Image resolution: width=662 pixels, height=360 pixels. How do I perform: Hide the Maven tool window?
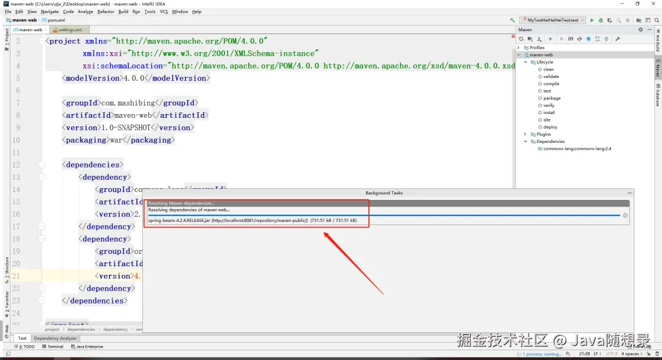click(649, 29)
